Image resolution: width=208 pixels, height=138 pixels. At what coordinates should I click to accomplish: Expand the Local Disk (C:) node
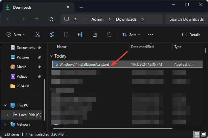[x=7, y=115]
